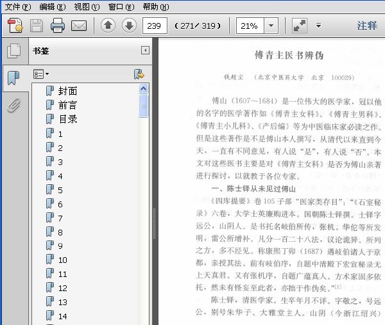Select the 前言 bookmark
This screenshot has height=325, width=385.
[68, 105]
